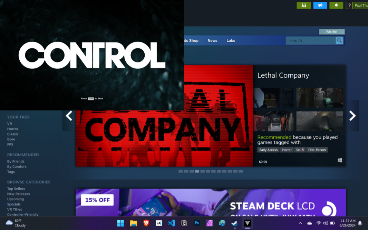Viewport: 368px width, 230px height.
Task: Open the News tab in store nav
Action: (212, 41)
